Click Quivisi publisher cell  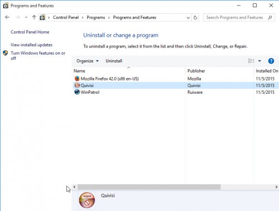pyautogui.click(x=194, y=85)
